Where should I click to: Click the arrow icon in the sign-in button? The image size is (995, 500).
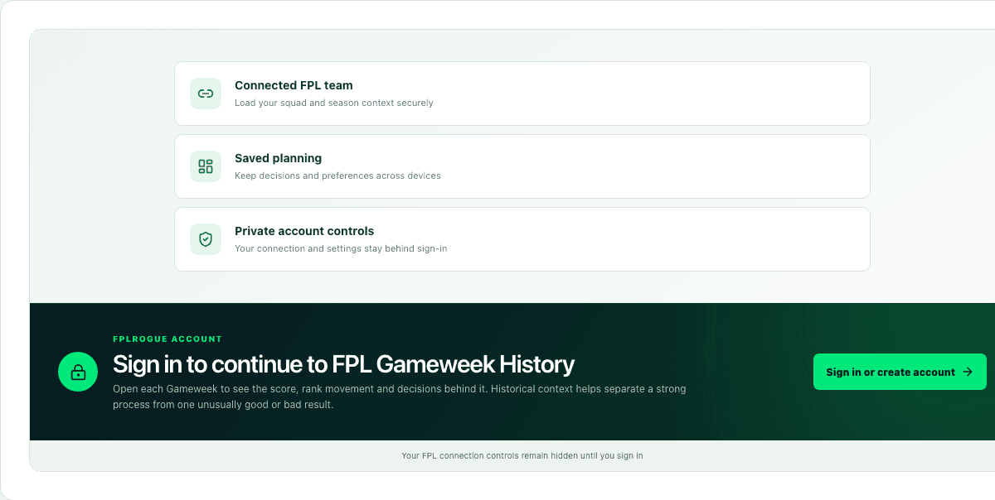(x=968, y=372)
